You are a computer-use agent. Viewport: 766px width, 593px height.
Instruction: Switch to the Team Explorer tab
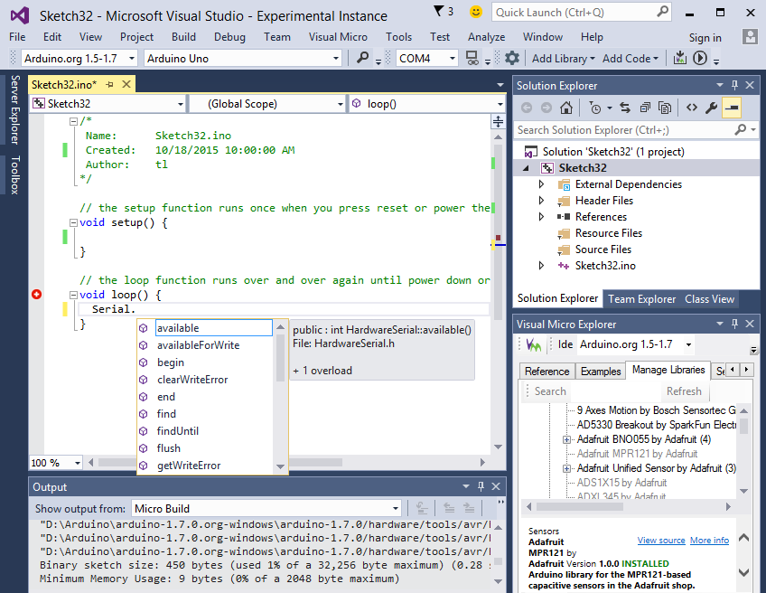(x=642, y=298)
